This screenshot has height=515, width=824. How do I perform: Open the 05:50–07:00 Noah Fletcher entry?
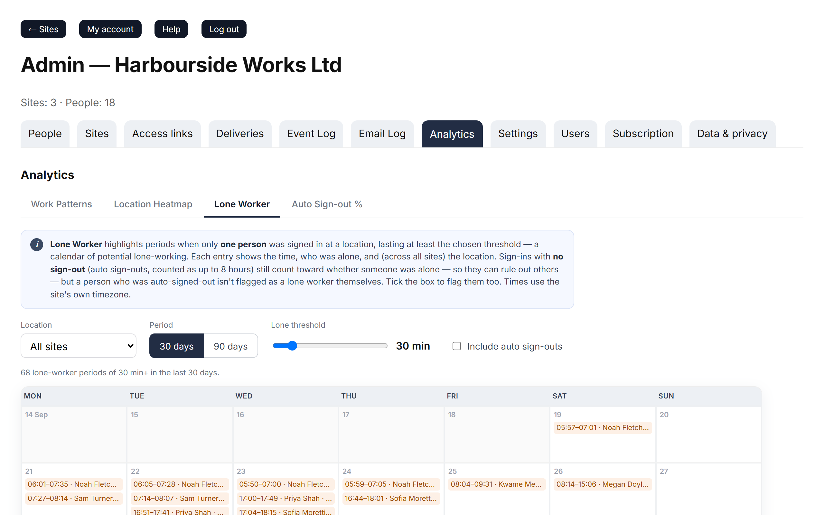(285, 484)
